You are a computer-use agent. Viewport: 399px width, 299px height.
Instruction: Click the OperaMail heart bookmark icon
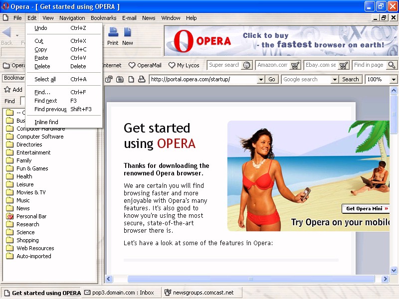pyautogui.click(x=132, y=65)
